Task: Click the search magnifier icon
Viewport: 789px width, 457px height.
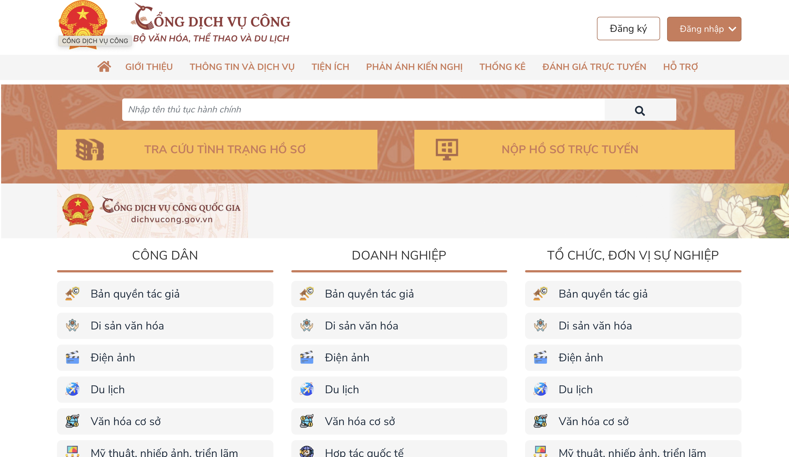Action: (x=640, y=110)
